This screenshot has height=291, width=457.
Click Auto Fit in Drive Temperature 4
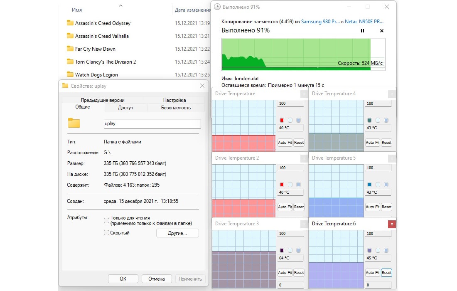pyautogui.click(x=372, y=143)
